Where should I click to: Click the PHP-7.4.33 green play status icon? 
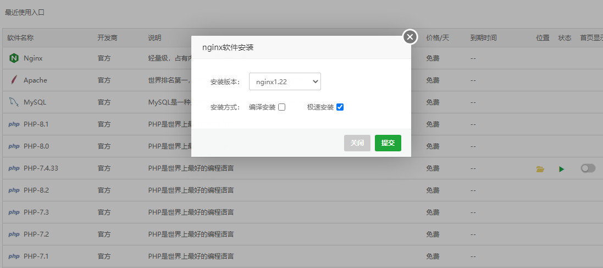(561, 169)
